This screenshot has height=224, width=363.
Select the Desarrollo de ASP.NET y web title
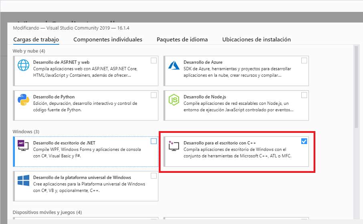click(61, 62)
